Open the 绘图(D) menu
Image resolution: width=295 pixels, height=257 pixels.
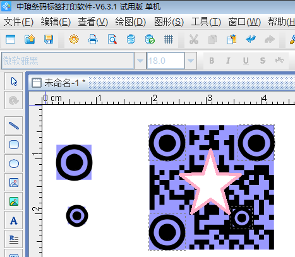[131, 22]
